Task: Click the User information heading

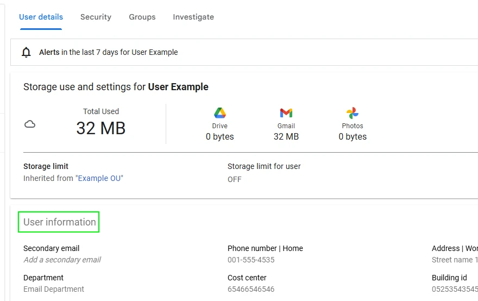Action: (59, 222)
